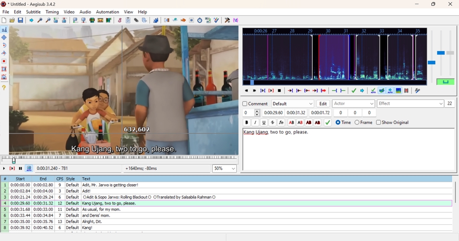Select subtitle row 'As usual, for my mom.'

click(x=226, y=209)
